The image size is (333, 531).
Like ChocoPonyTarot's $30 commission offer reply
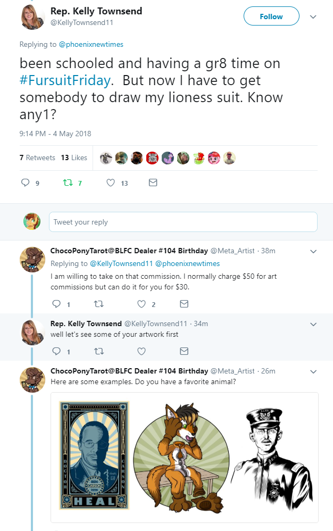coord(141,304)
